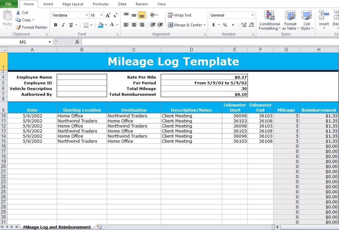Switch to the Page Layout tab

point(73,4)
